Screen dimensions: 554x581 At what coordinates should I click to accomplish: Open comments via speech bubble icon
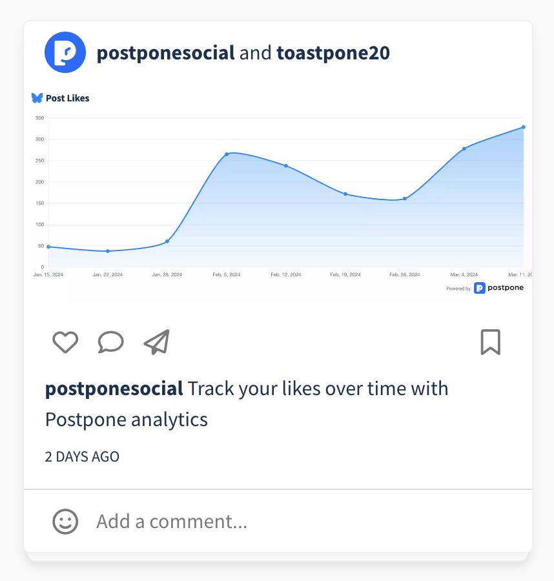point(111,342)
